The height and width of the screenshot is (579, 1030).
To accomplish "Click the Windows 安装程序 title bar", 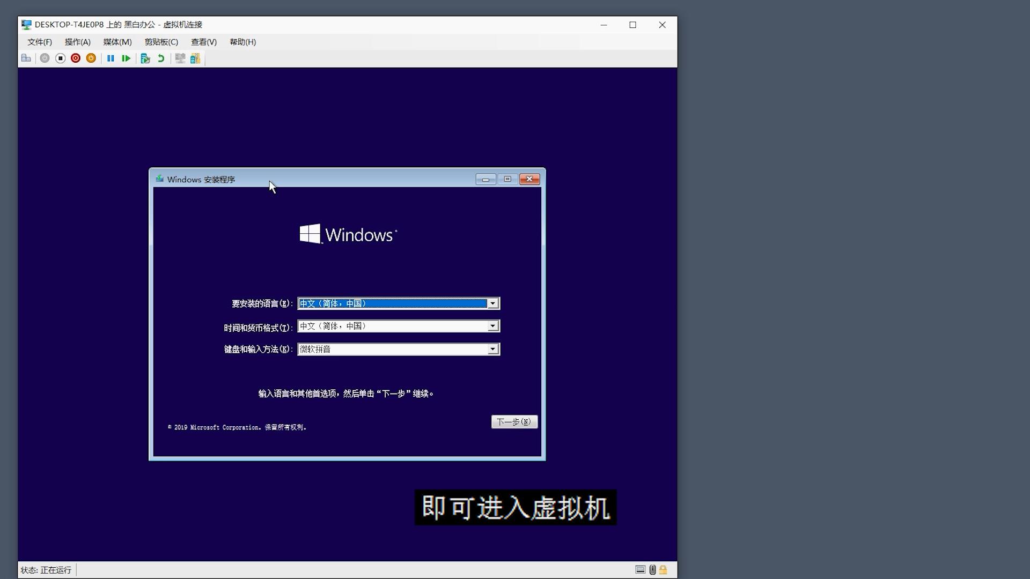I will [322, 179].
